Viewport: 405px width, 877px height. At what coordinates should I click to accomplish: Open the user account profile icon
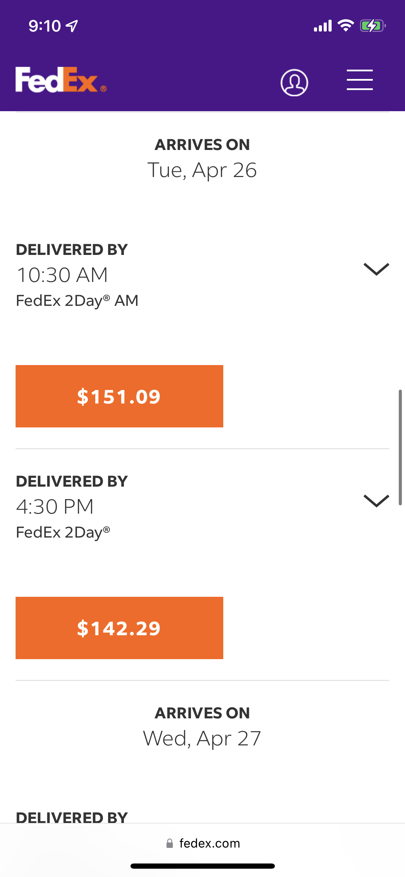click(x=294, y=82)
